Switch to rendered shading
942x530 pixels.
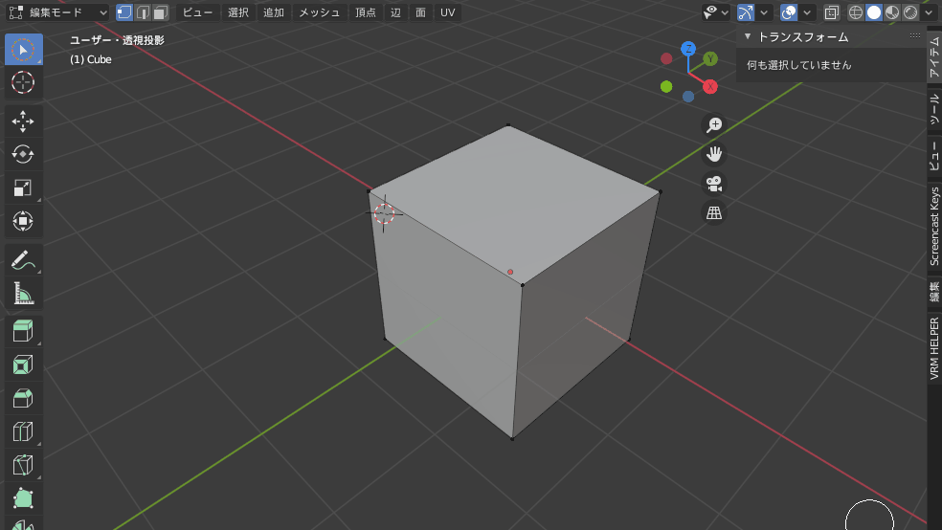[910, 12]
